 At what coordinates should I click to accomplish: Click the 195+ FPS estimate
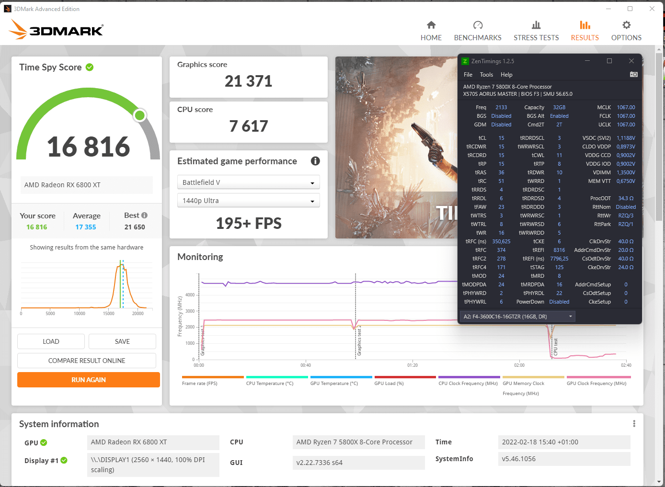pos(249,223)
